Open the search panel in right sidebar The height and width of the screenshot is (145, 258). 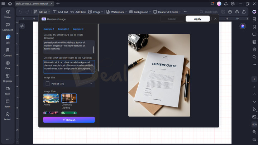click(254, 57)
